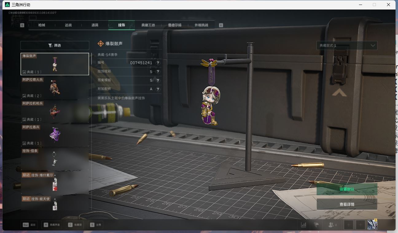Click the help icon next to 编号
The height and width of the screenshot is (233, 398).
(158, 63)
